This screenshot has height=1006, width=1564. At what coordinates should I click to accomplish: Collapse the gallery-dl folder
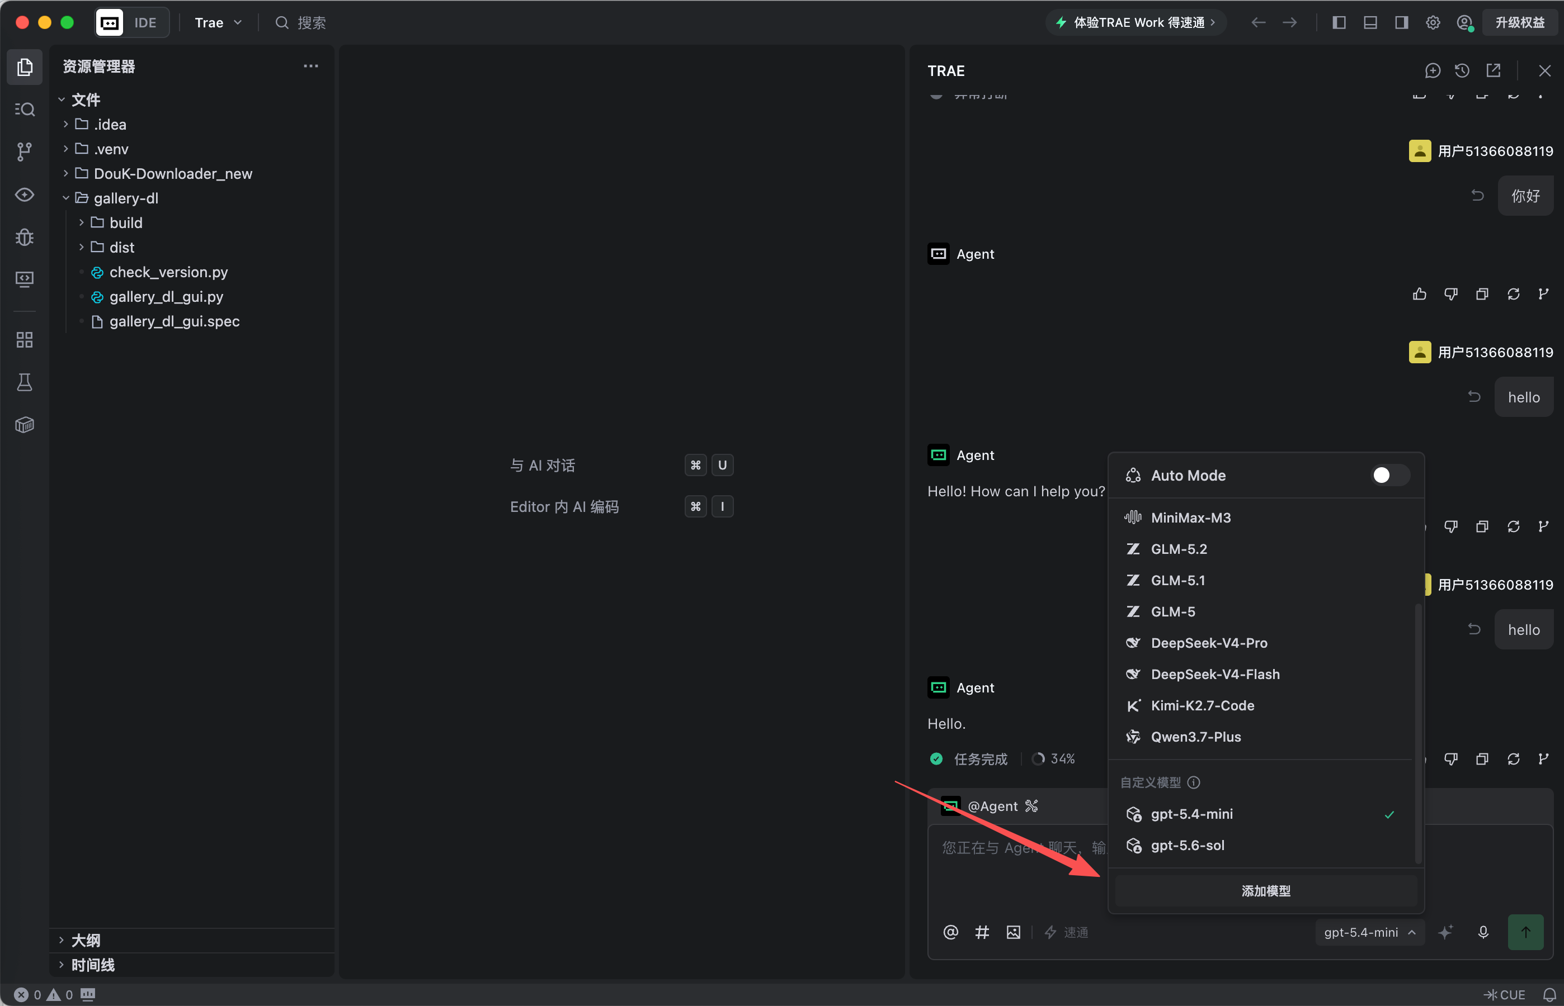coord(125,198)
